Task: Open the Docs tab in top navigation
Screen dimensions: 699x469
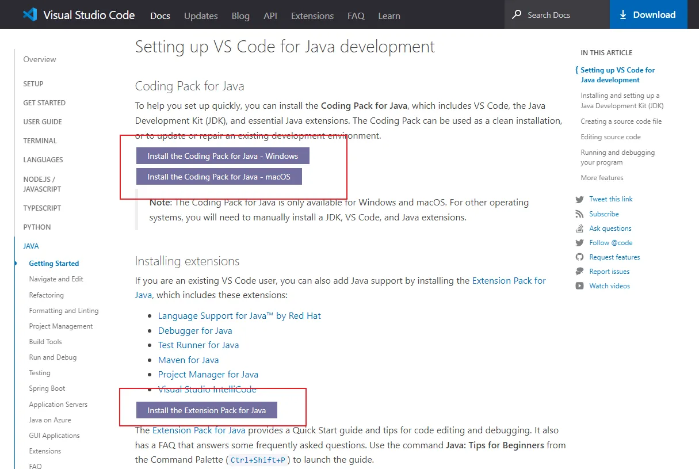Action: click(x=160, y=16)
